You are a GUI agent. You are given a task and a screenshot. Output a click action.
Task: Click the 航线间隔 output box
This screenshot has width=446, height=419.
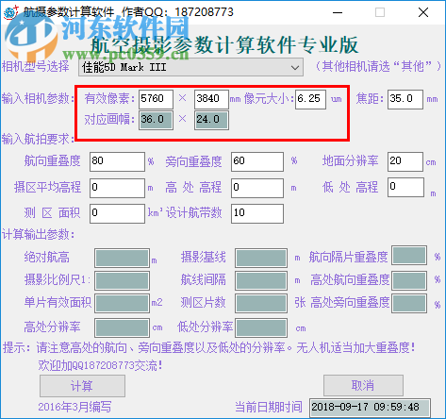(x=261, y=280)
